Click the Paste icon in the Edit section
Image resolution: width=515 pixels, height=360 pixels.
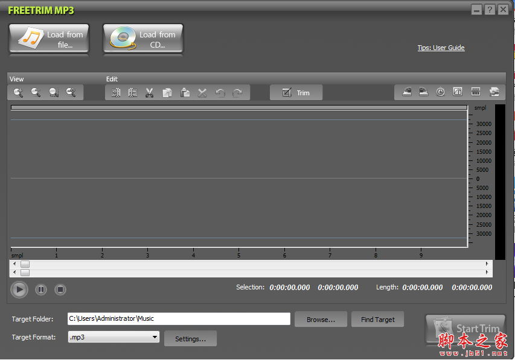coord(185,92)
